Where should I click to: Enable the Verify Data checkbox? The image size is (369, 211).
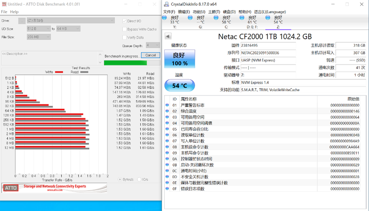pos(124,37)
